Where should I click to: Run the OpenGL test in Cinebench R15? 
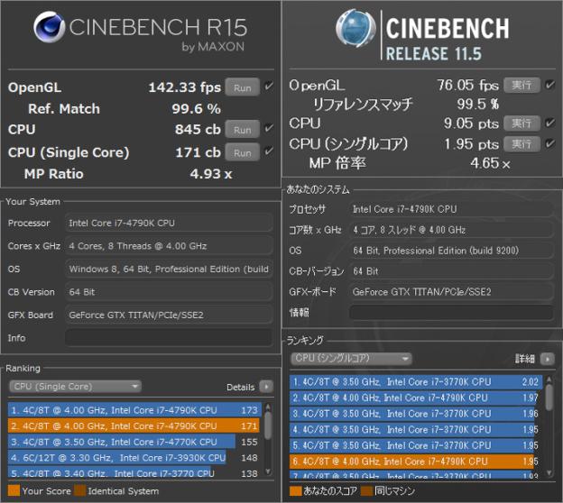[243, 87]
